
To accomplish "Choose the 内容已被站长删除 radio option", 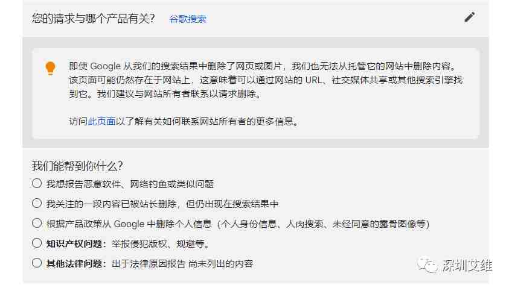I will coord(37,204).
